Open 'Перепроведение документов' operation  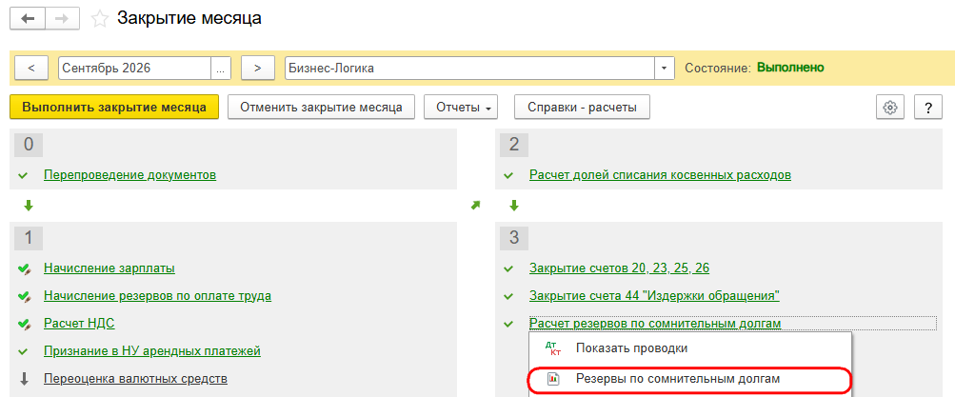click(x=129, y=175)
